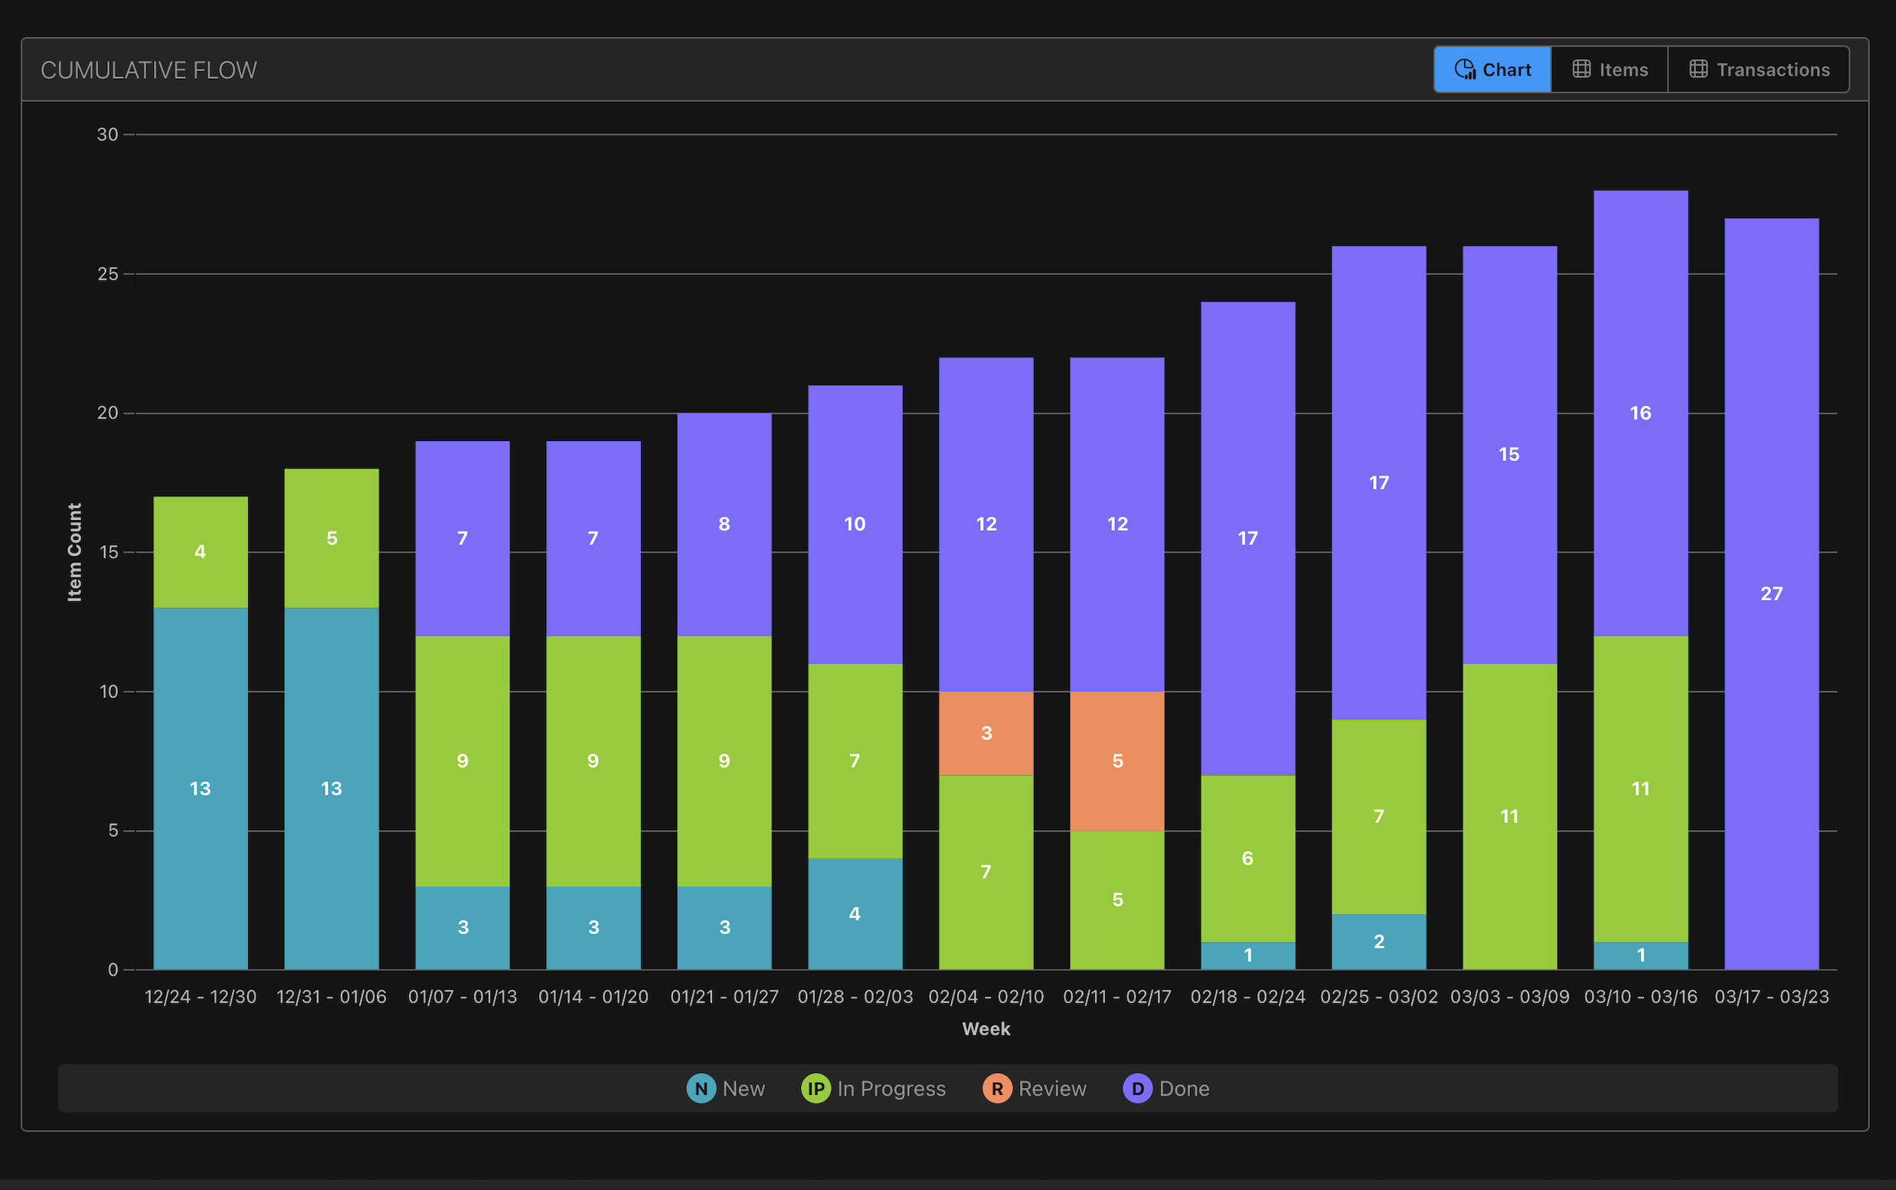This screenshot has height=1190, width=1896.
Task: Click the orange R legend icon
Action: [x=996, y=1088]
